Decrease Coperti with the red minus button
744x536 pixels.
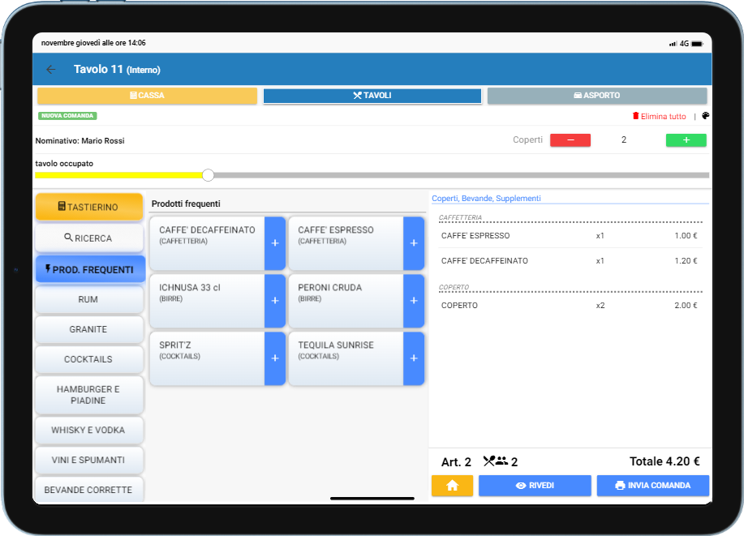pyautogui.click(x=570, y=140)
